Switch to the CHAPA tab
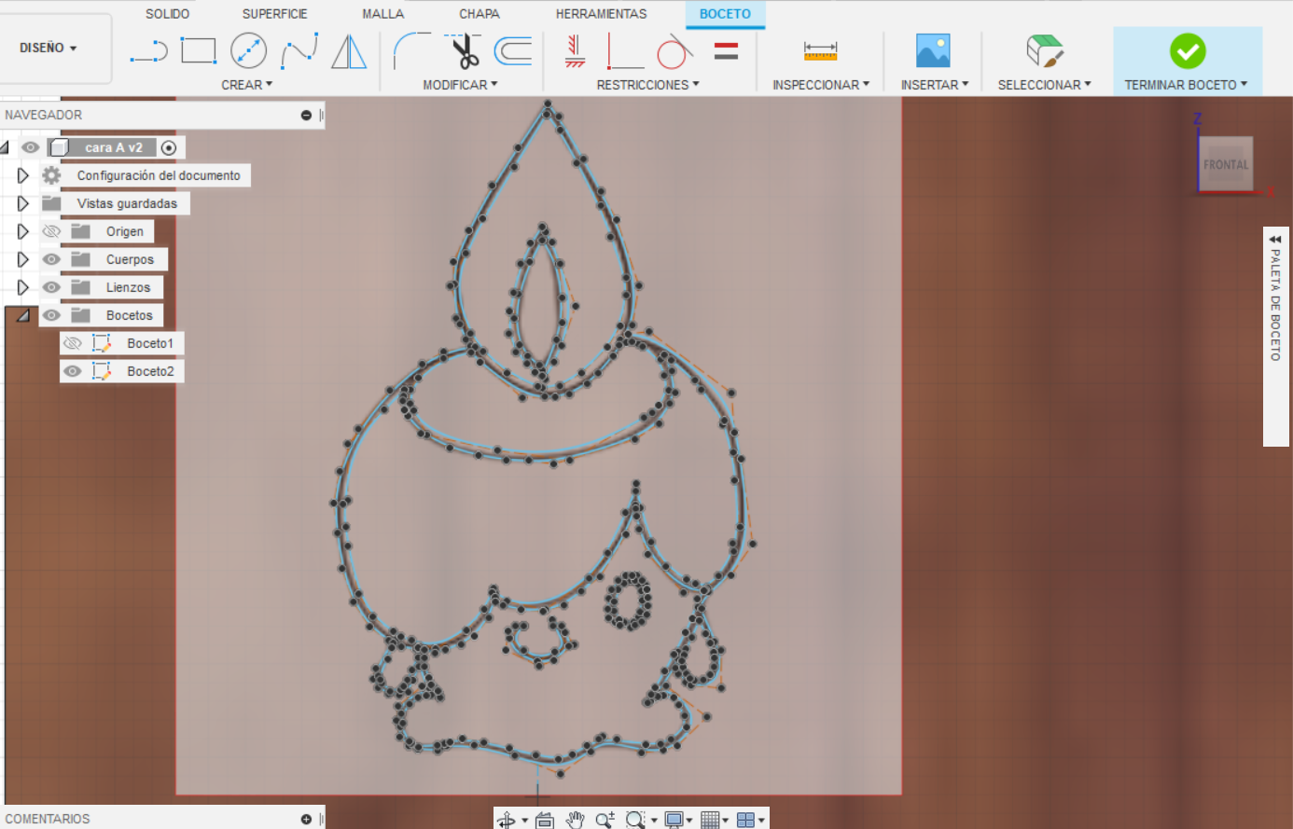This screenshot has height=829, width=1293. pos(480,14)
